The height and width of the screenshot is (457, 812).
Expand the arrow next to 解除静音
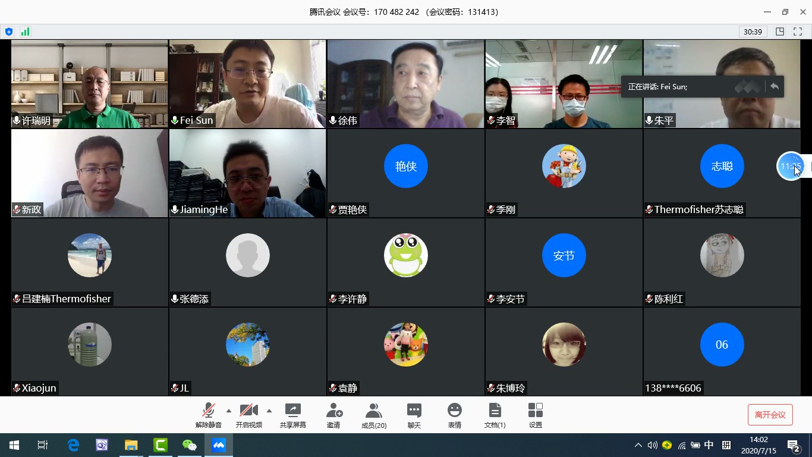(229, 411)
